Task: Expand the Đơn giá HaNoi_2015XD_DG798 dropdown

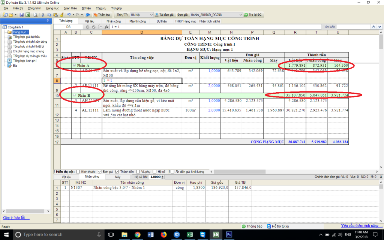Action: (240, 15)
